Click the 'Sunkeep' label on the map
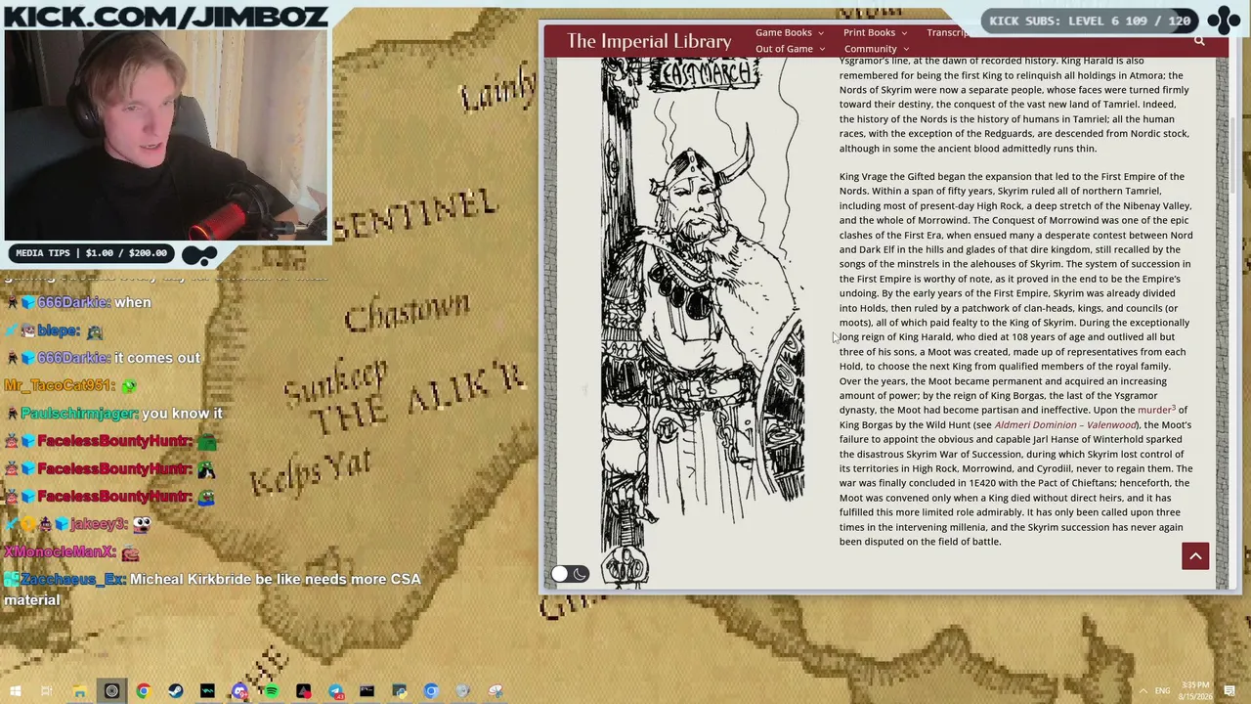The image size is (1251, 704). pos(336,382)
